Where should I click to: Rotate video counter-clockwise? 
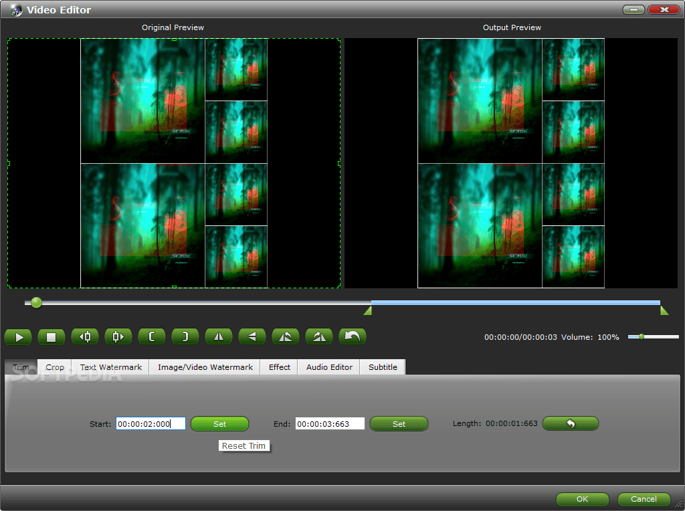tap(285, 336)
